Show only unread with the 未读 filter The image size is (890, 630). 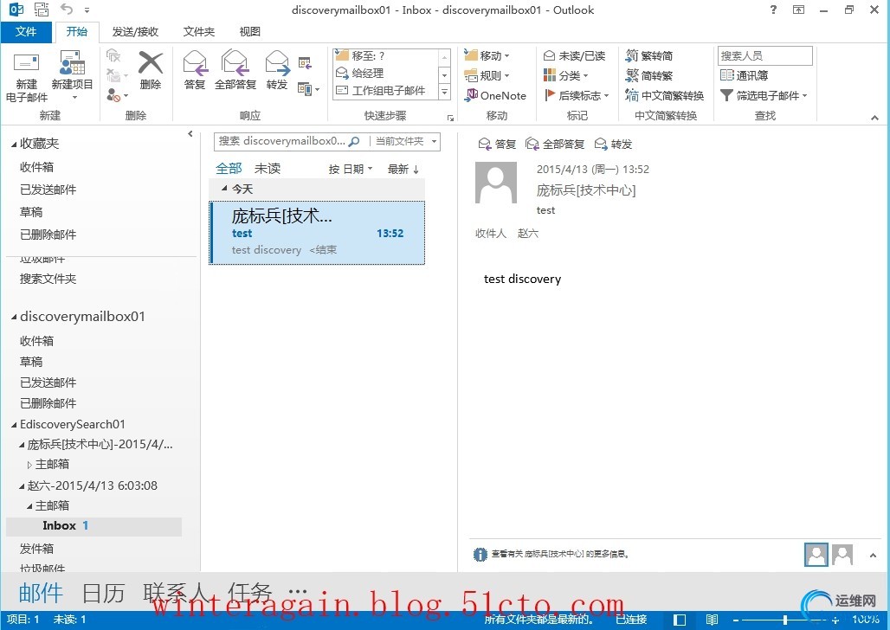tap(268, 169)
